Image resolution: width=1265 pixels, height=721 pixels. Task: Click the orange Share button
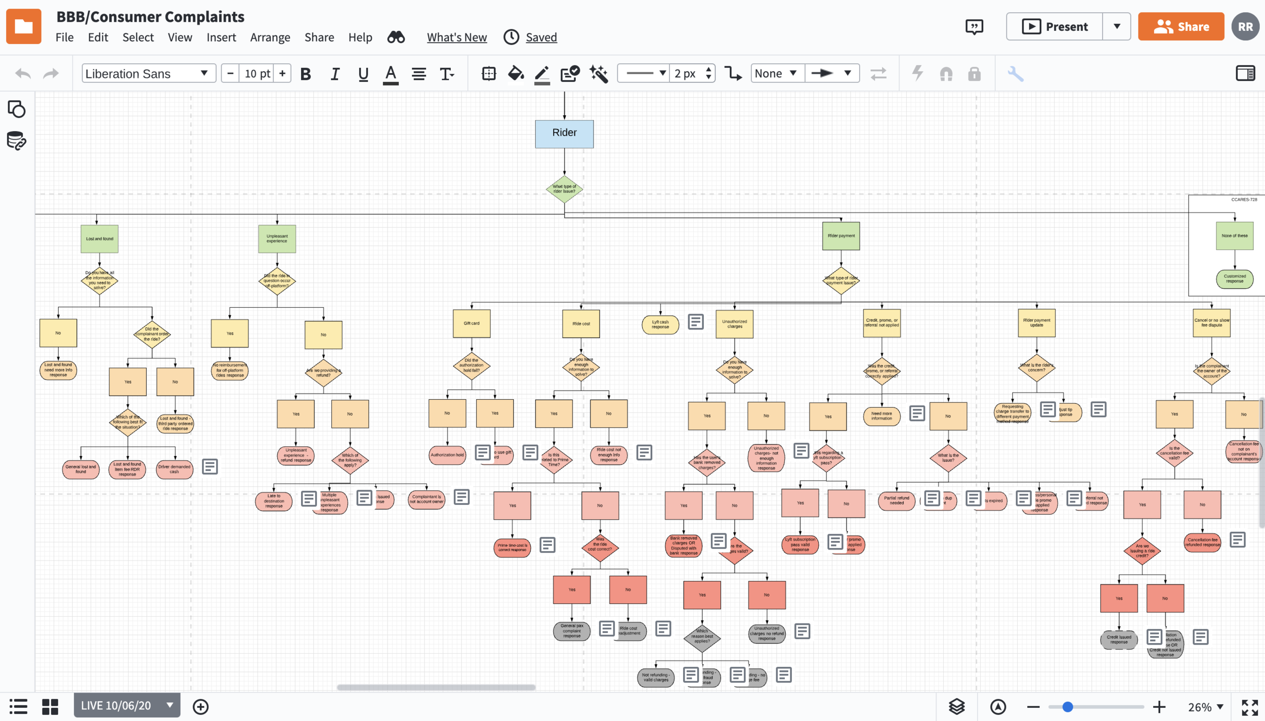pos(1180,26)
